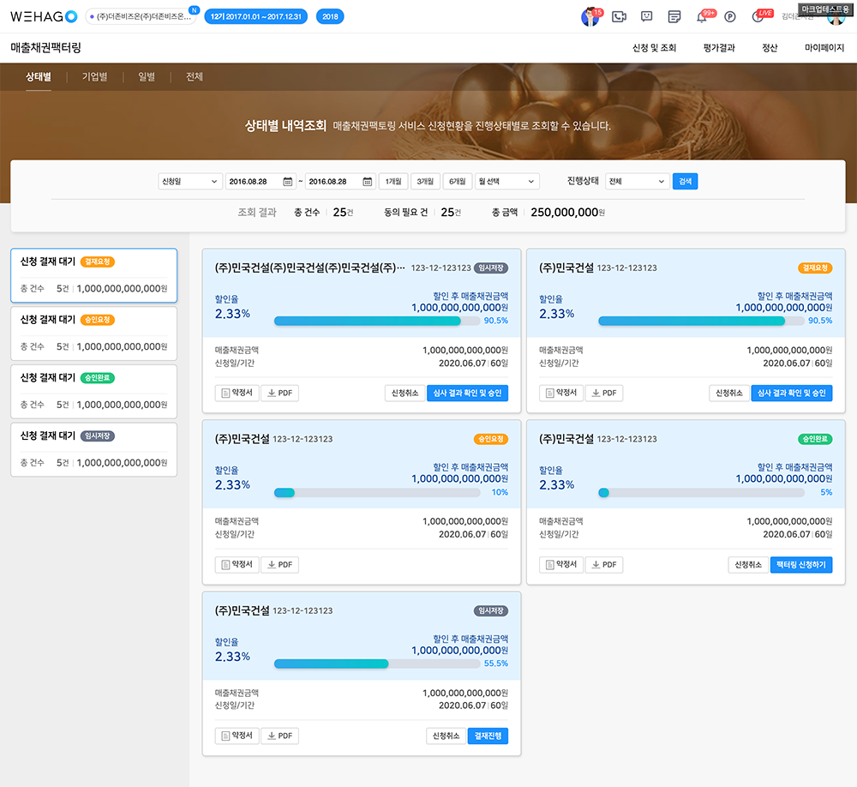
Task: Click the WEHAGO logo
Action: [43, 16]
